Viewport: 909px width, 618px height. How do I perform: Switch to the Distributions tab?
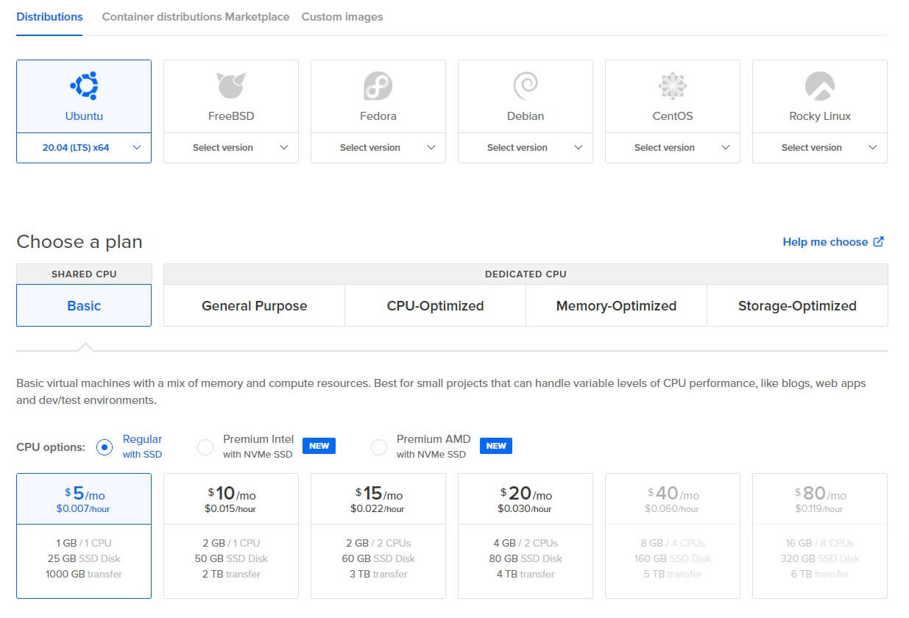coord(49,16)
